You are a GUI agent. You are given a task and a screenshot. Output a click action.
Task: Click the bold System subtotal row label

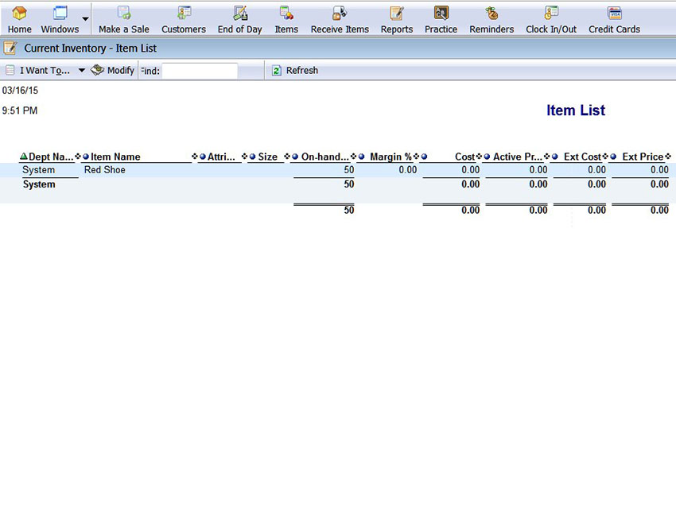(x=39, y=184)
